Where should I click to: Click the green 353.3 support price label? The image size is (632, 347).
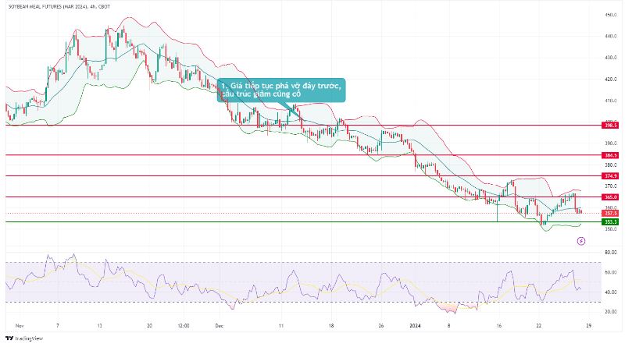click(x=611, y=222)
